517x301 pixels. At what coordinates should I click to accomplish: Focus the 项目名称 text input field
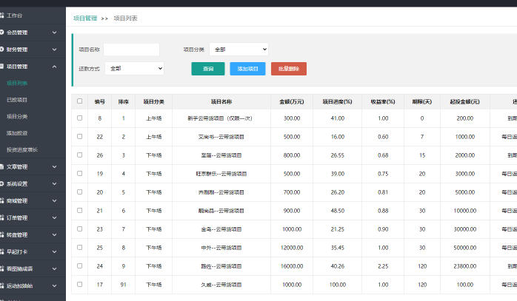click(x=131, y=50)
